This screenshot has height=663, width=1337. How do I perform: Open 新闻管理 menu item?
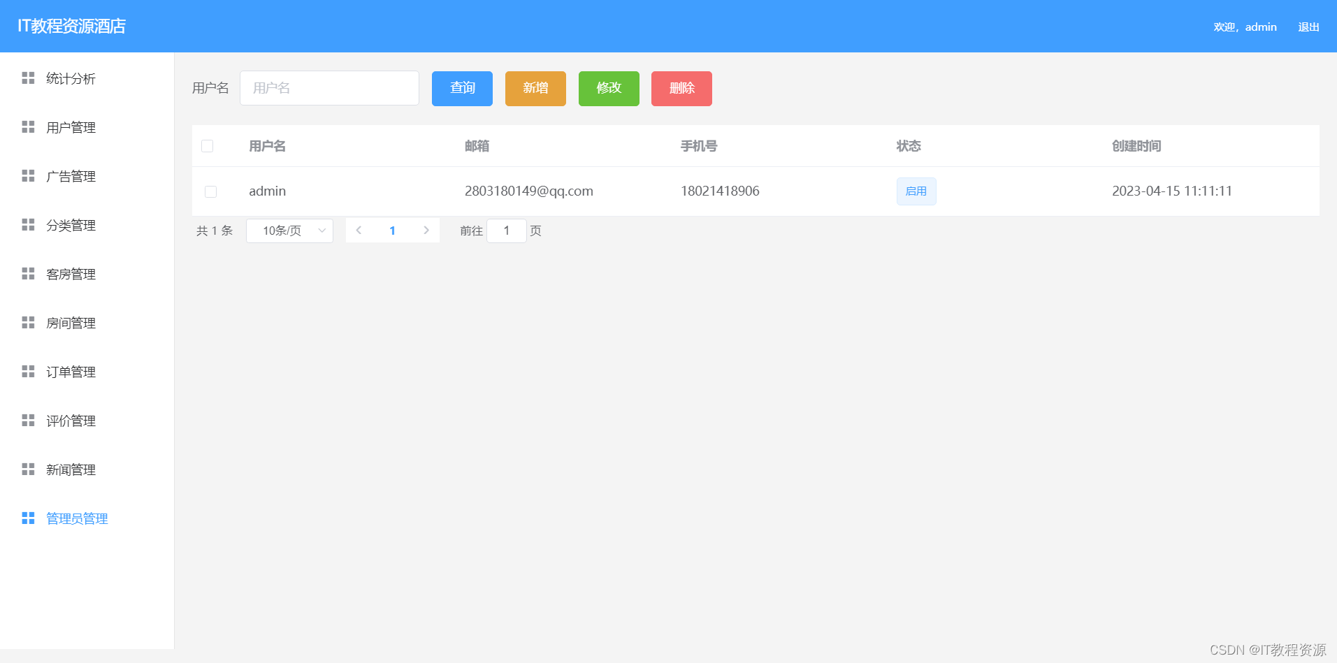click(87, 469)
